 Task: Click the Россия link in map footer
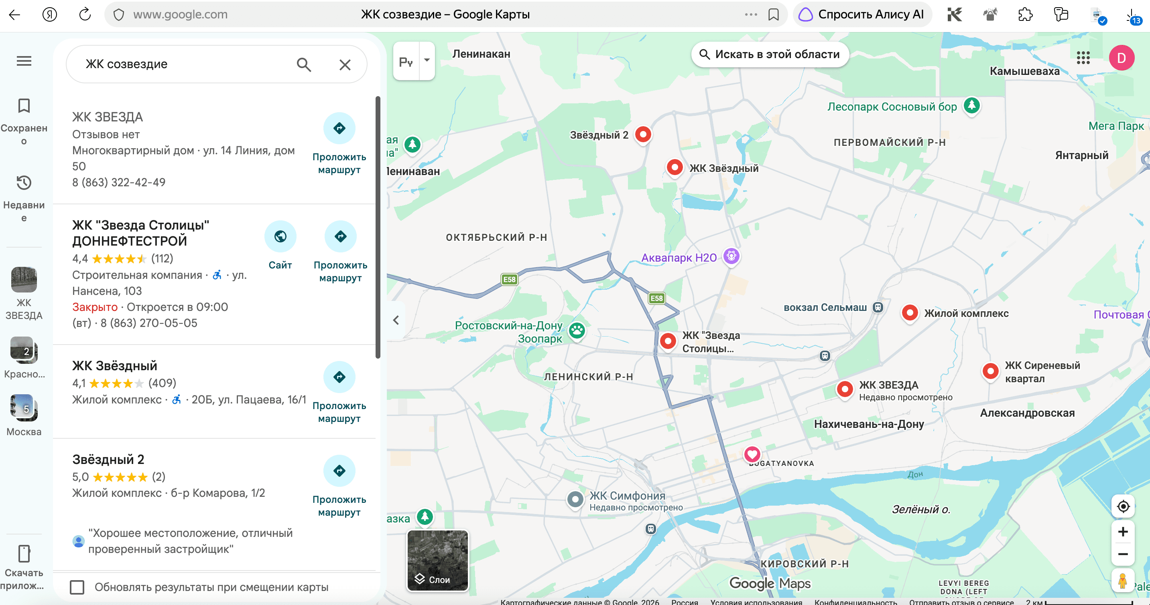[x=685, y=601]
